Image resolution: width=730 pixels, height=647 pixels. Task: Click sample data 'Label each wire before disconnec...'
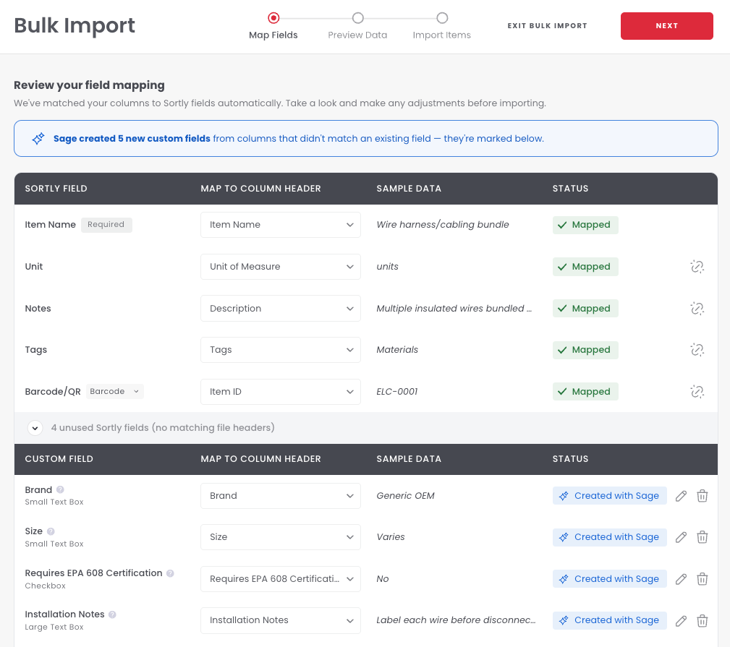456,620
